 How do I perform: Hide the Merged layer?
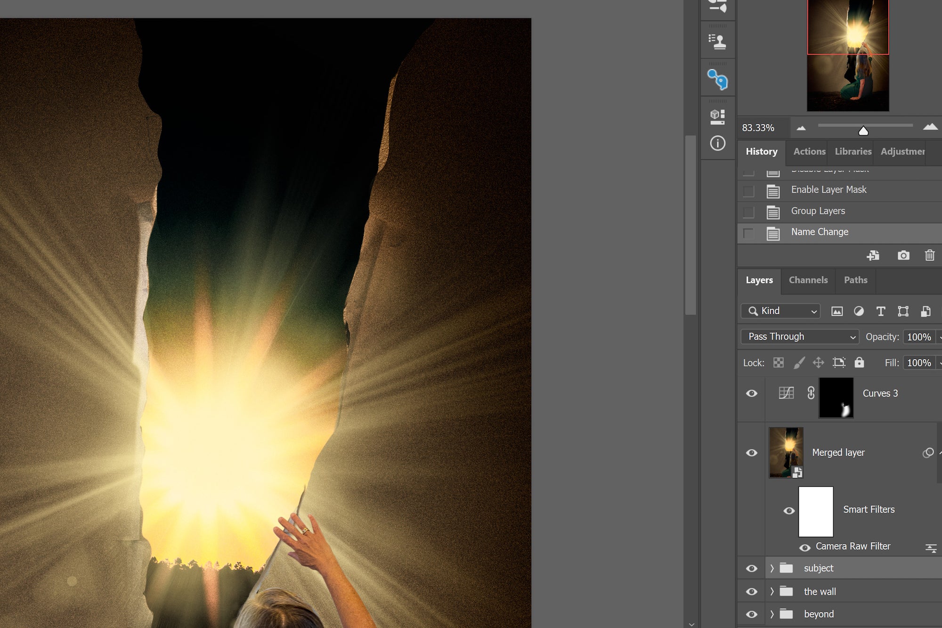[752, 453]
